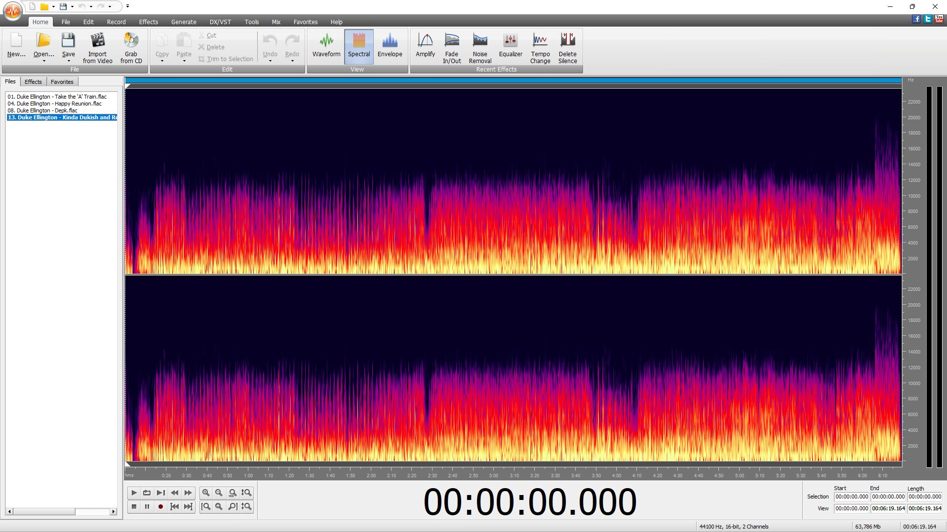Switch to Waveform view
Viewport: 947px width, 532px height.
pyautogui.click(x=326, y=46)
